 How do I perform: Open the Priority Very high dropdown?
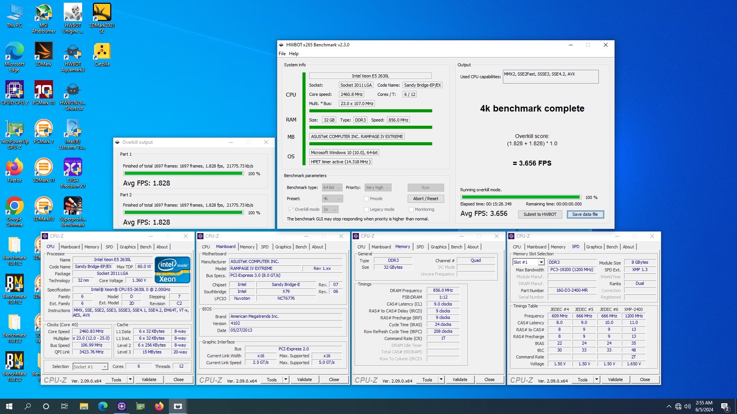377,188
